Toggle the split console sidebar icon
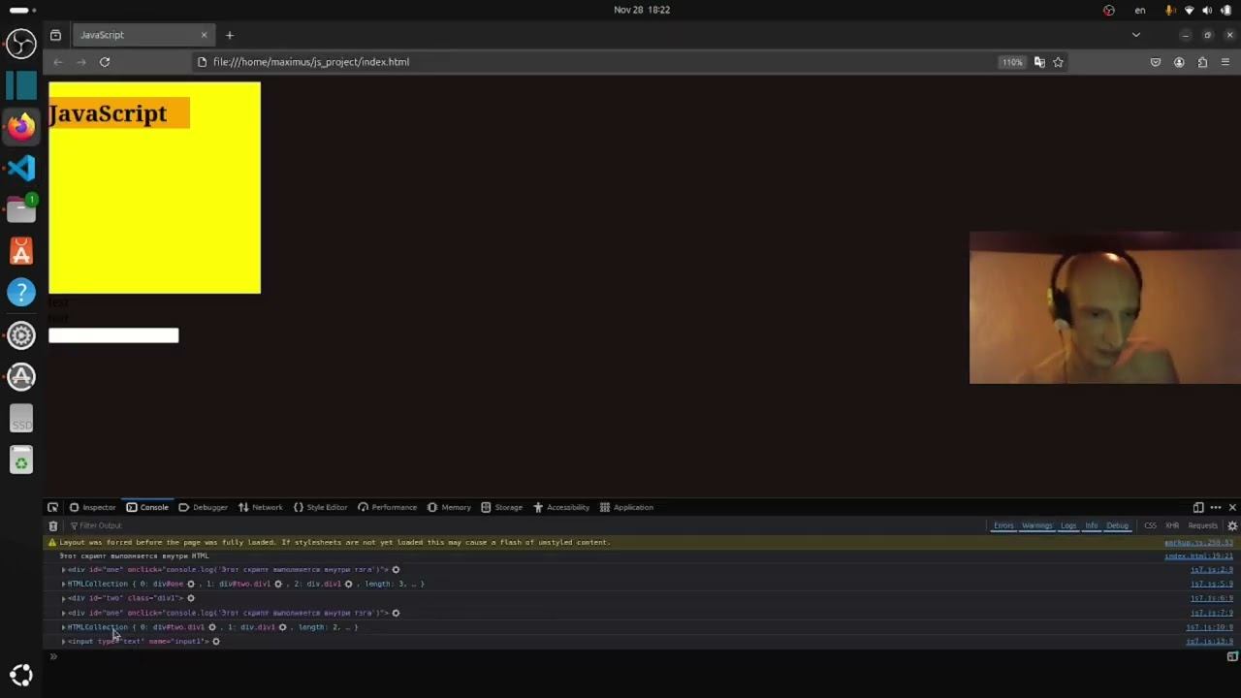 click(x=1232, y=656)
